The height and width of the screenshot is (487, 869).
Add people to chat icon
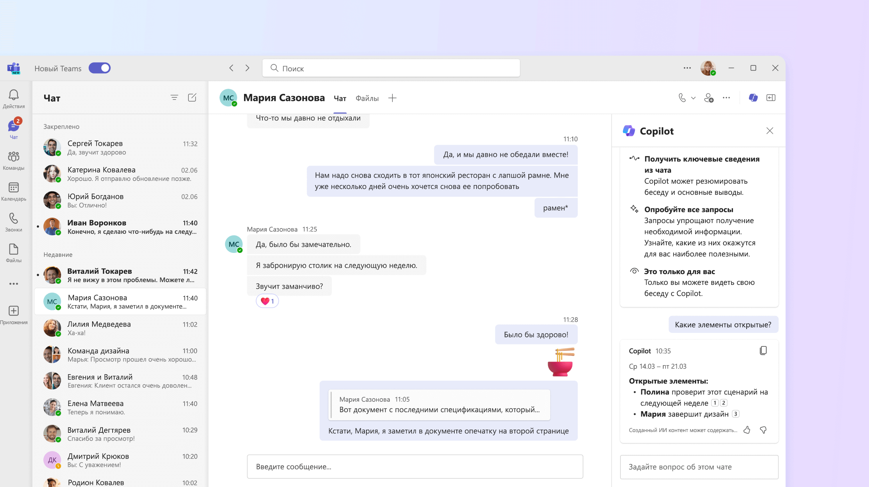pos(709,98)
